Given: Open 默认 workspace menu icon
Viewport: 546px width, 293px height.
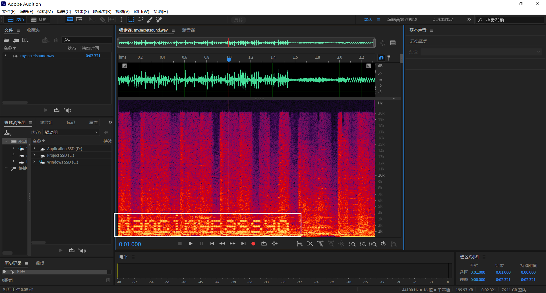Looking at the screenshot, I should [x=379, y=20].
